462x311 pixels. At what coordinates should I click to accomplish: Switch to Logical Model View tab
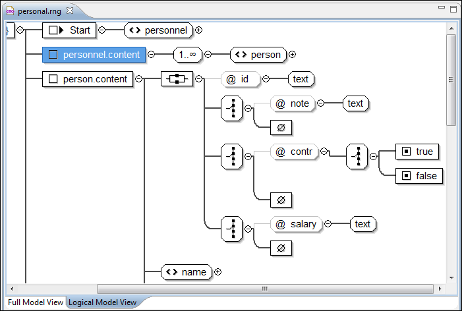click(102, 302)
